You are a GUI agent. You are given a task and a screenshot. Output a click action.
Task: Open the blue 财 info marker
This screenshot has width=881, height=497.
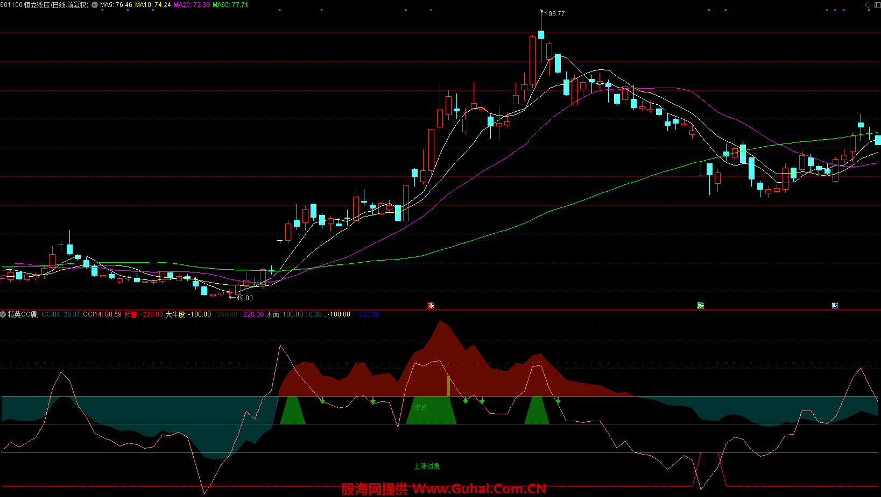(x=835, y=305)
